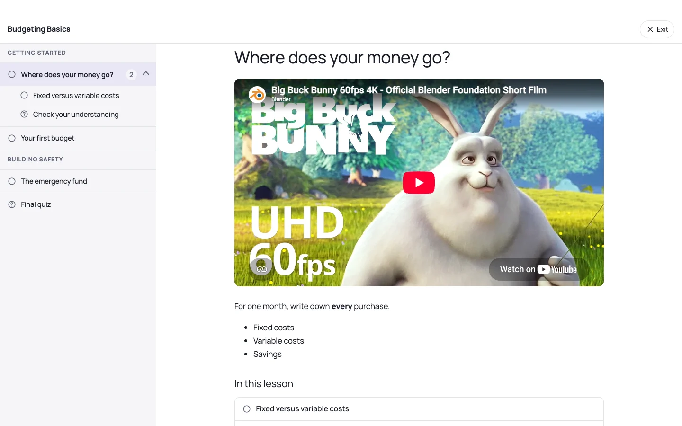Collapse the Where does your money go? section
Screen dimensions: 682x426
pos(146,73)
